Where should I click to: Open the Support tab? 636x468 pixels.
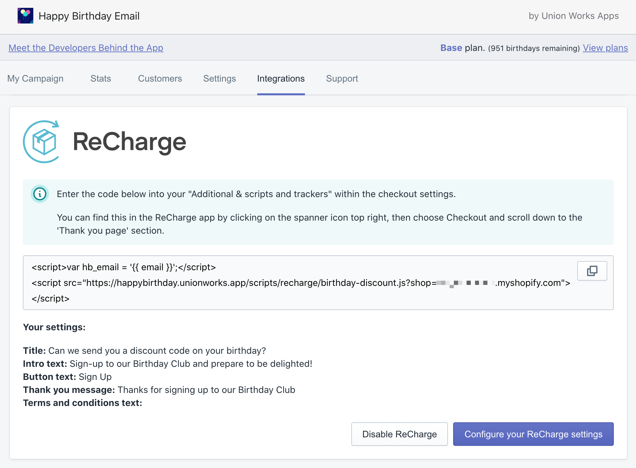(342, 79)
